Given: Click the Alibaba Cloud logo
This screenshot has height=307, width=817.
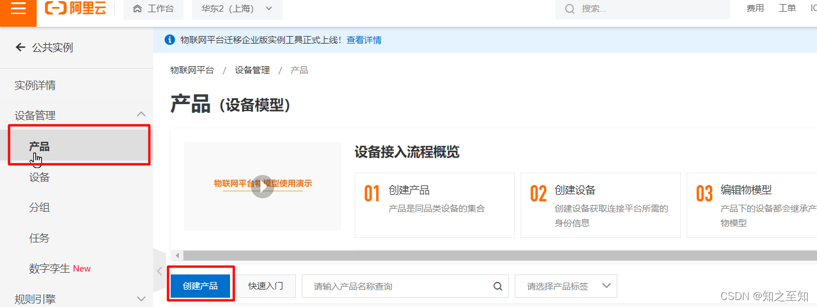Looking at the screenshot, I should pyautogui.click(x=76, y=8).
